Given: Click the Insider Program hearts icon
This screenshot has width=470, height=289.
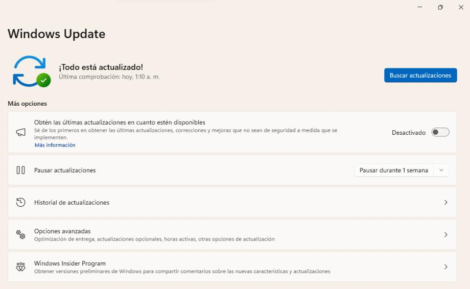Looking at the screenshot, I should click(x=20, y=267).
